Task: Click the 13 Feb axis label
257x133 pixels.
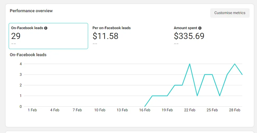Action: [x=122, y=110]
